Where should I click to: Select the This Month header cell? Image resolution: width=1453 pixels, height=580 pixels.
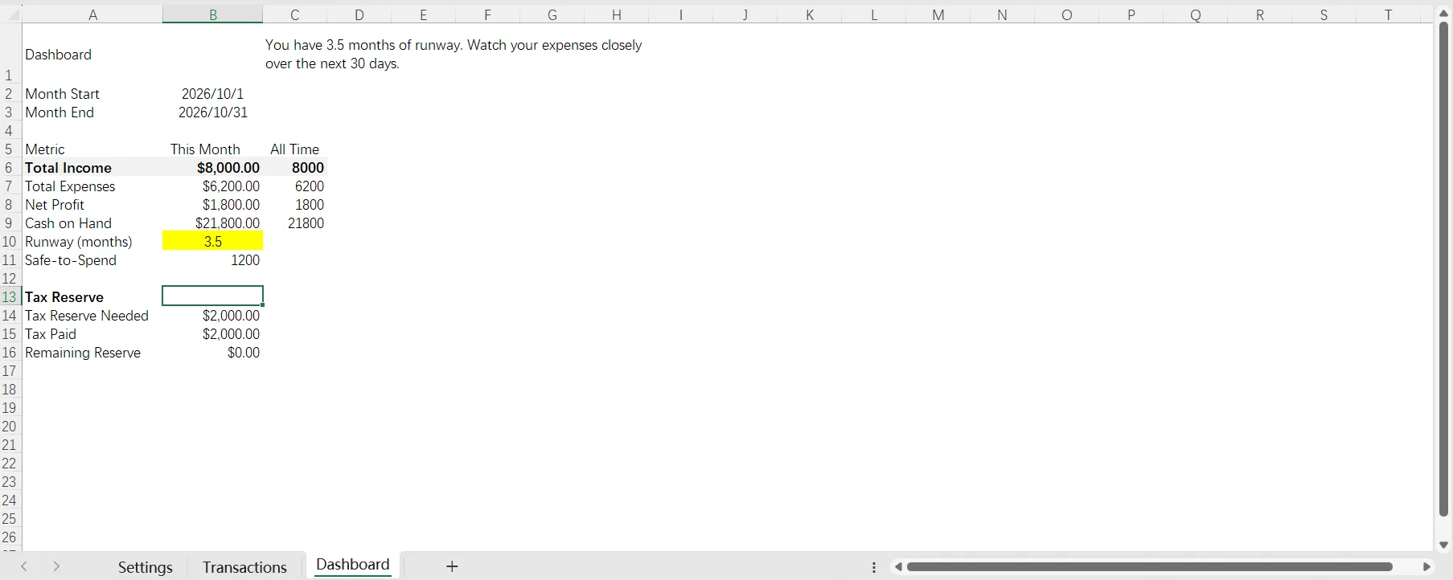pyautogui.click(x=212, y=149)
